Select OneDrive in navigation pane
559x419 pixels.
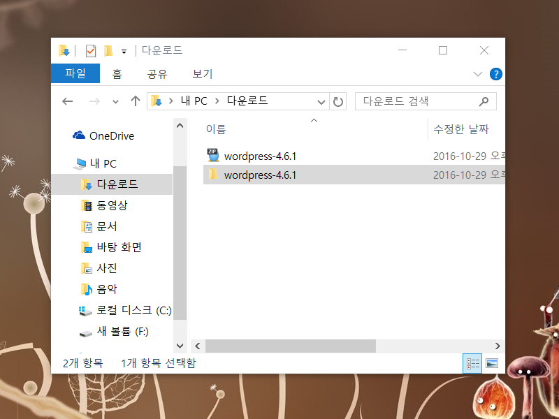(112, 135)
